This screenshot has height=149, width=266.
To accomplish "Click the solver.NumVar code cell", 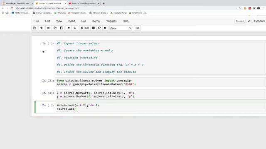I will [161, 95].
